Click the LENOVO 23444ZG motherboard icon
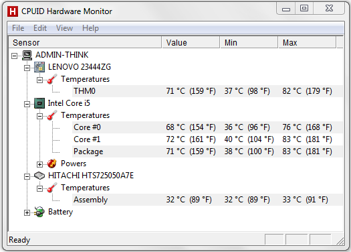351x252 pixels. click(x=39, y=67)
